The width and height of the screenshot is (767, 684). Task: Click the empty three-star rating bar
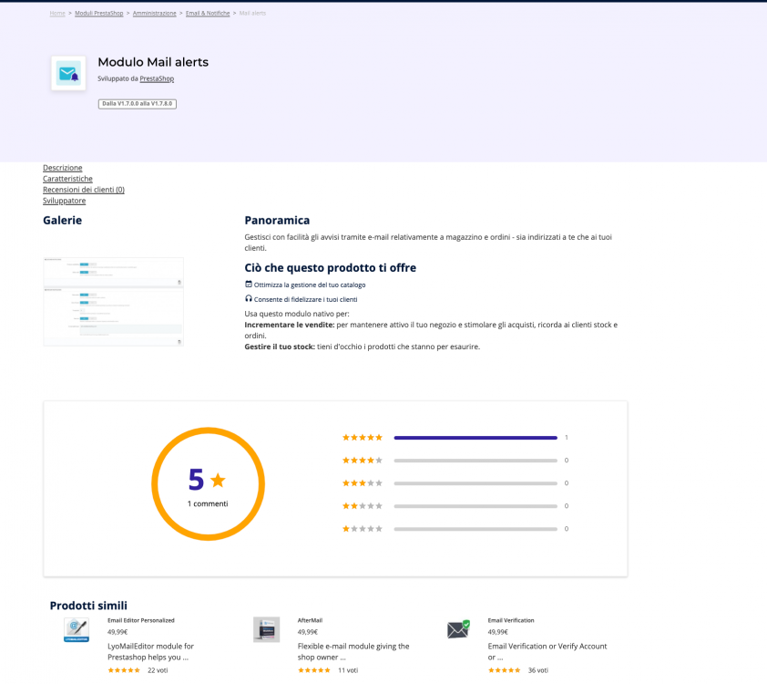click(476, 483)
